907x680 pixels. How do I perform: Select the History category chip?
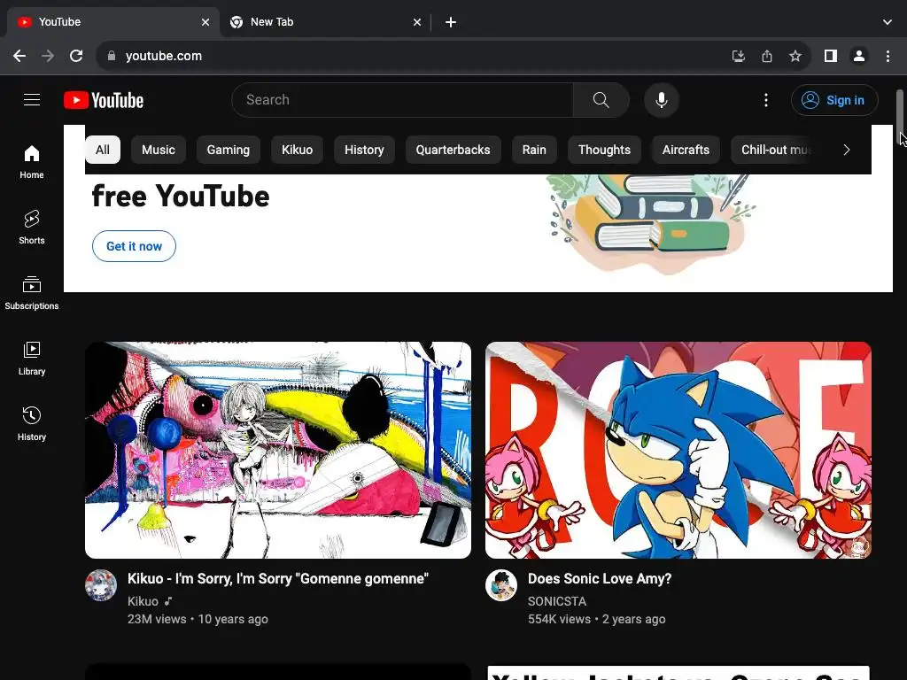[x=364, y=150]
